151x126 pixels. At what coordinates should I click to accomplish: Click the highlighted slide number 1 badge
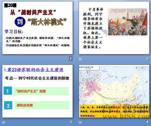coord(71,58)
